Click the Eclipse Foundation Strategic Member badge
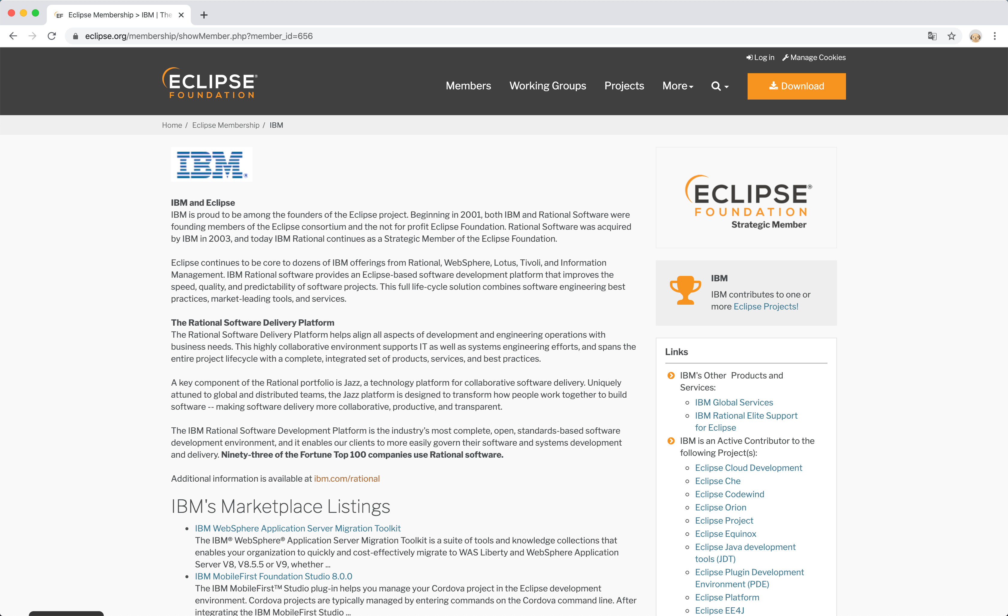Viewport: 1008px width, 616px height. [746, 198]
